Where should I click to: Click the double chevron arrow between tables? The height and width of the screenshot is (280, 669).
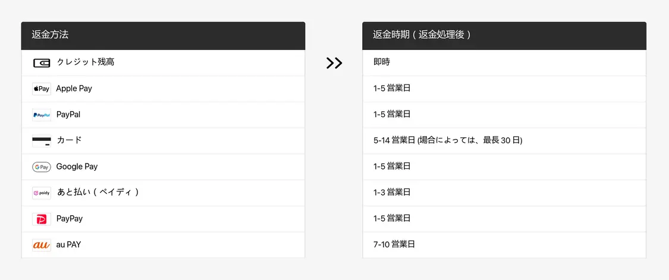click(334, 63)
